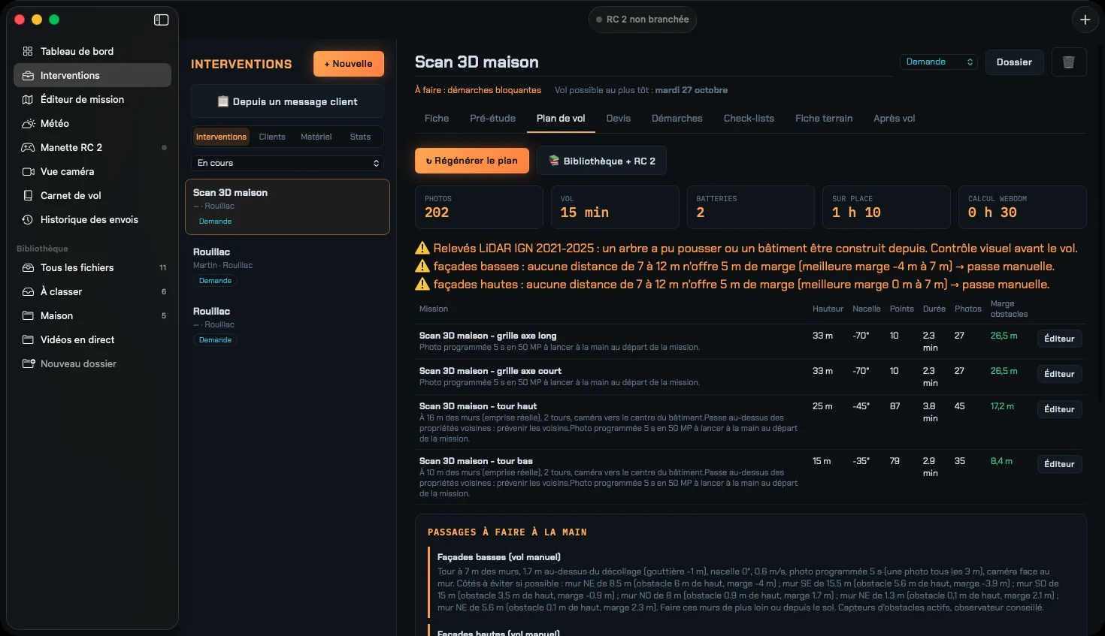The image size is (1105, 636).
Task: Open Éditeur for tour bas mission
Action: click(1059, 464)
